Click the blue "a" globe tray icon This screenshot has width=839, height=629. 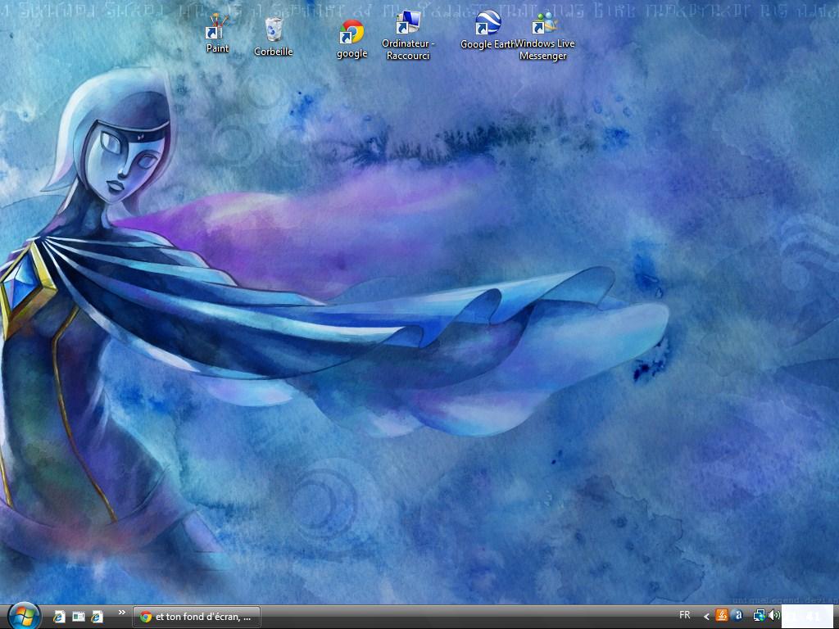(x=738, y=616)
